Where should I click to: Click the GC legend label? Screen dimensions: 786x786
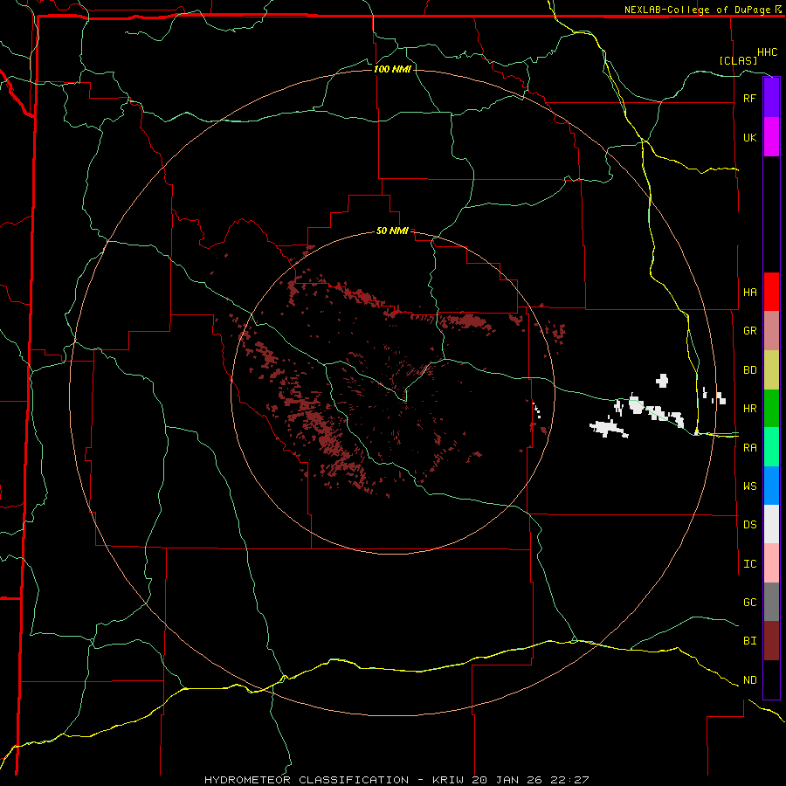point(749,602)
